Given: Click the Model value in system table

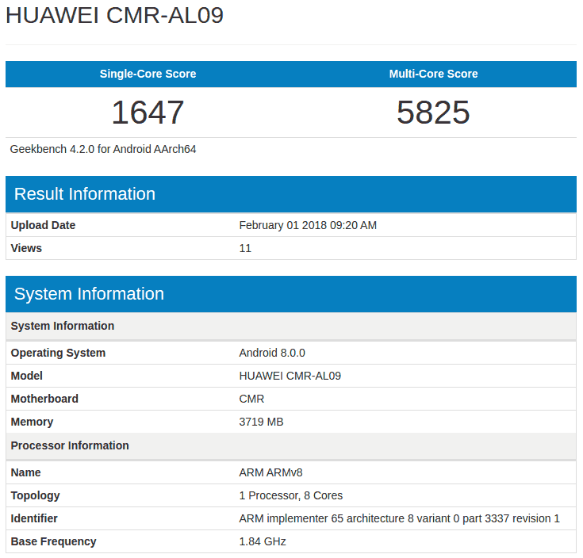Looking at the screenshot, I should click(x=290, y=376).
